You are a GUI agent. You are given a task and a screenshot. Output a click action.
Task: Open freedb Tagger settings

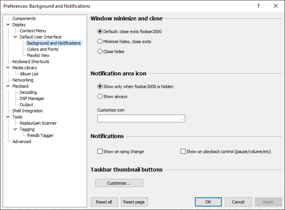(40, 135)
